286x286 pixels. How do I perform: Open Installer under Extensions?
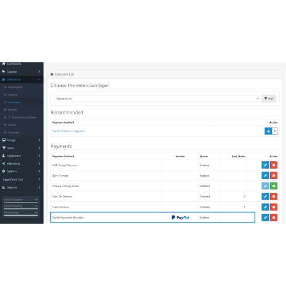tap(13, 95)
